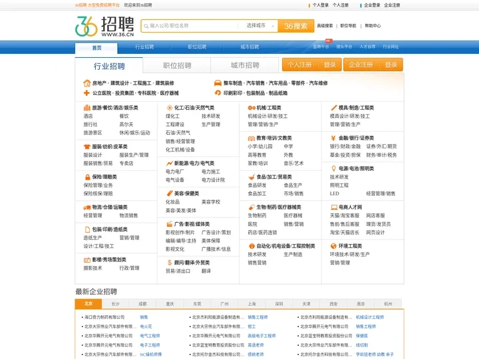The width and height of the screenshot is (479, 359).
Task: Select the 杭州 city tab
Action: (x=388, y=304)
